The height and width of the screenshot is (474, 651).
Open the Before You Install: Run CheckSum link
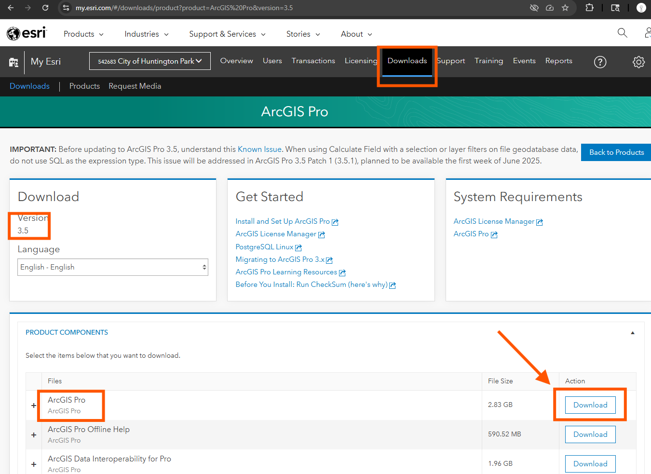point(312,284)
